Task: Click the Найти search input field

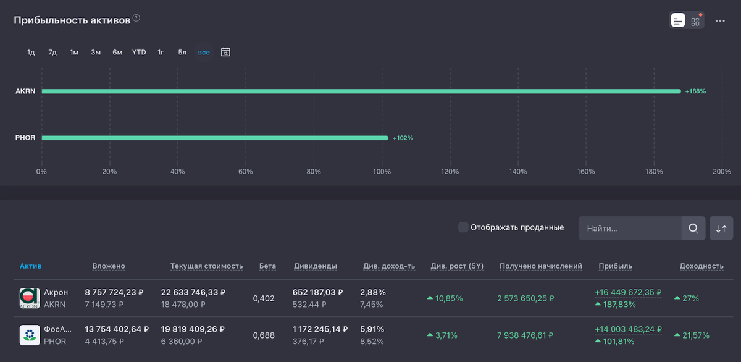Action: [629, 229]
